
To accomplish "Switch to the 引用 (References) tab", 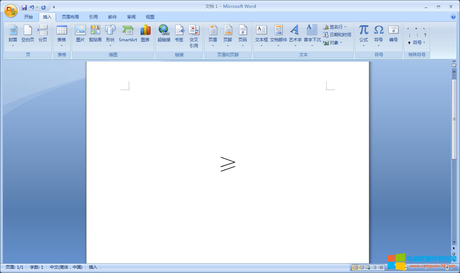I will coord(94,17).
